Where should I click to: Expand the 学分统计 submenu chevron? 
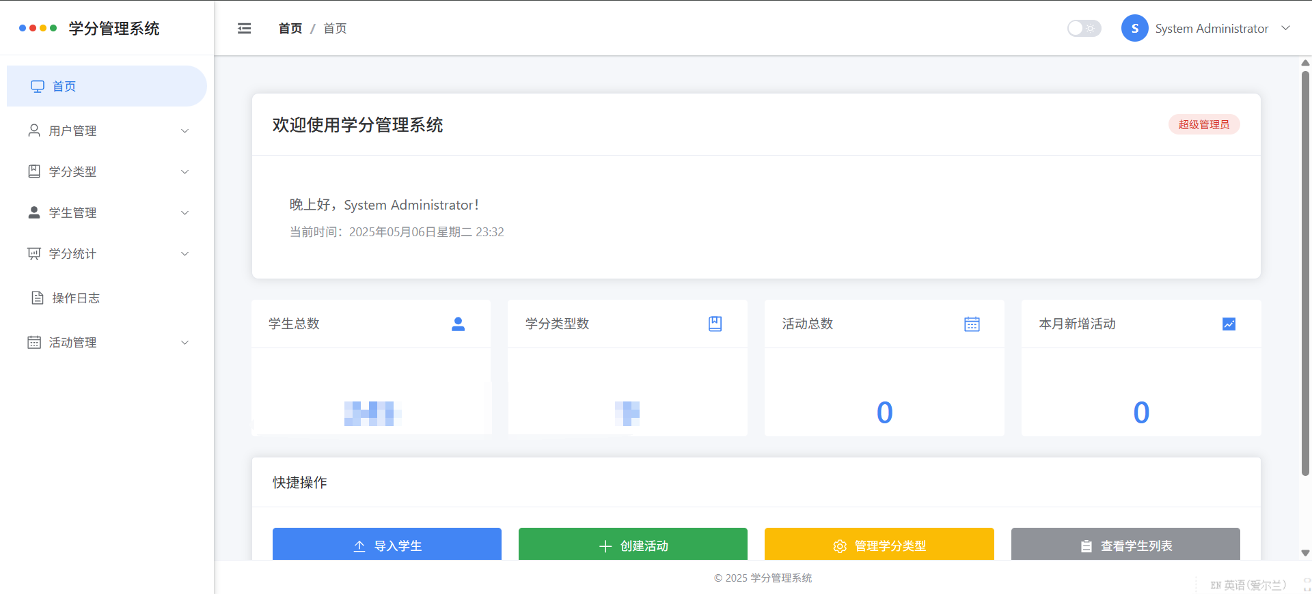tap(184, 253)
